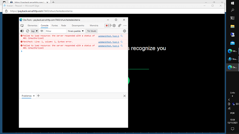Image resolution: width=239 pixels, height=134 pixels.
Task: Switch to the Rede tab
Action: coord(64,26)
